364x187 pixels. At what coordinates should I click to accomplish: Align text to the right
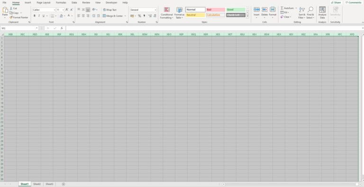88,16
